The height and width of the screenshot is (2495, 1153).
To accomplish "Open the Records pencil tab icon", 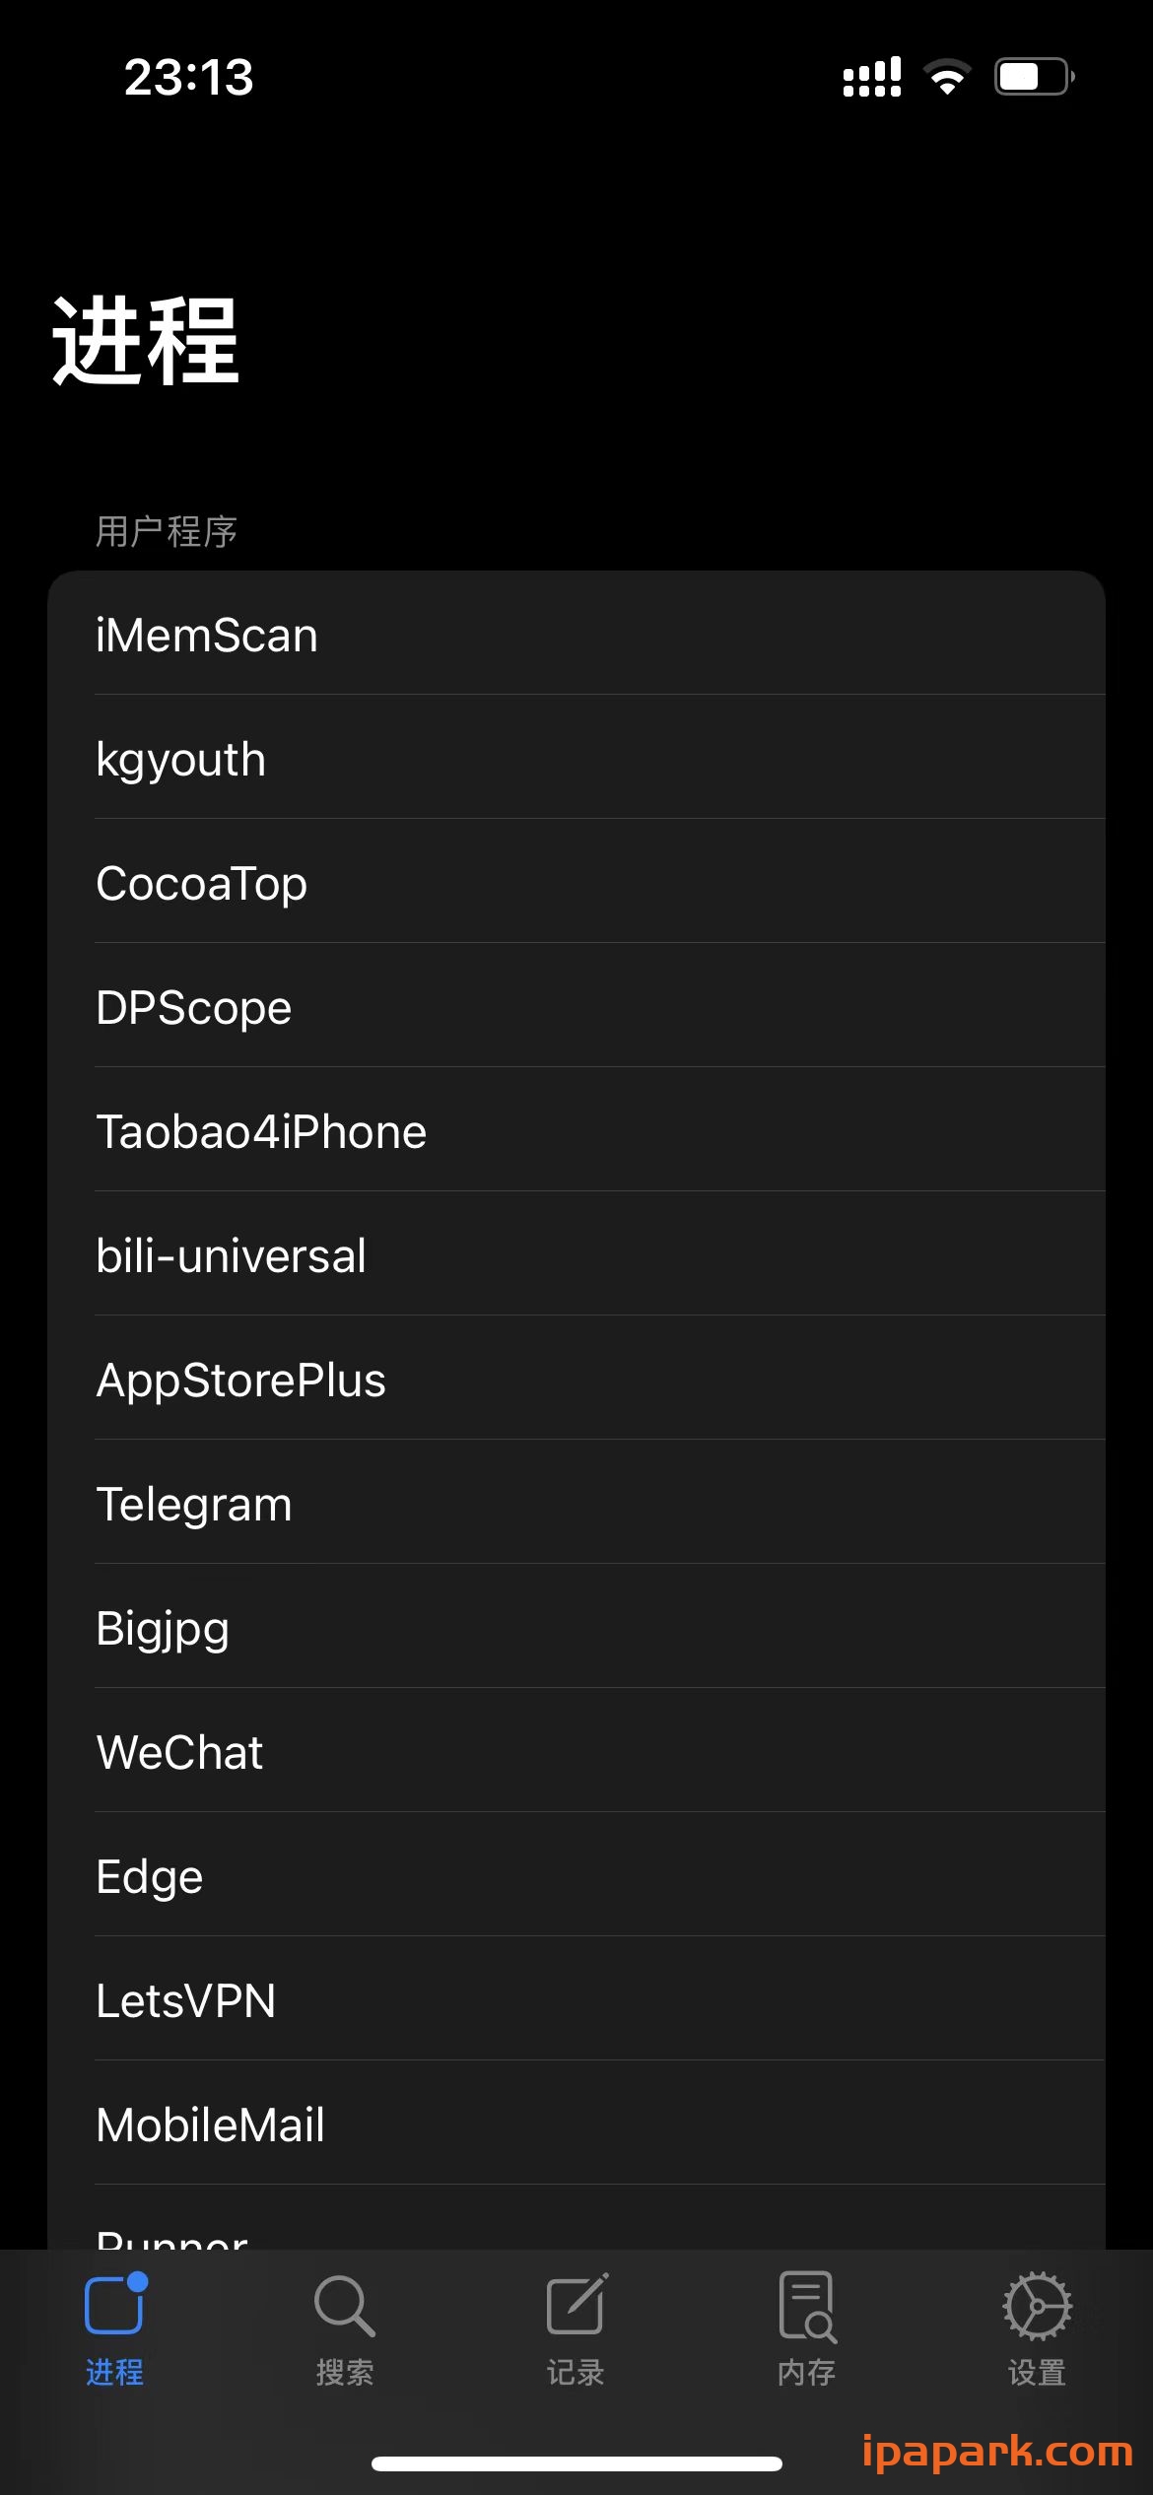I will (576, 2306).
